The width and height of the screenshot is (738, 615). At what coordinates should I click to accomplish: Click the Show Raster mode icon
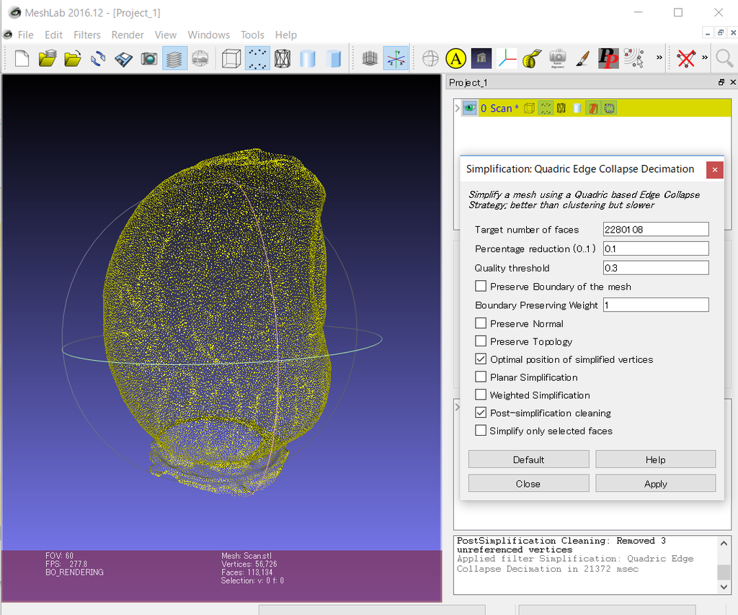(200, 59)
